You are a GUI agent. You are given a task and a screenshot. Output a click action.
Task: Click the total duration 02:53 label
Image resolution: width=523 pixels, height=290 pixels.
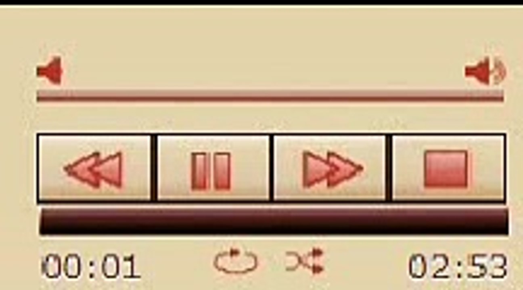458,267
